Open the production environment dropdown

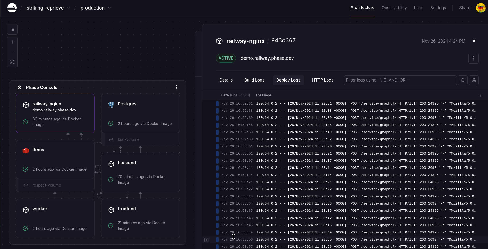[x=109, y=8]
